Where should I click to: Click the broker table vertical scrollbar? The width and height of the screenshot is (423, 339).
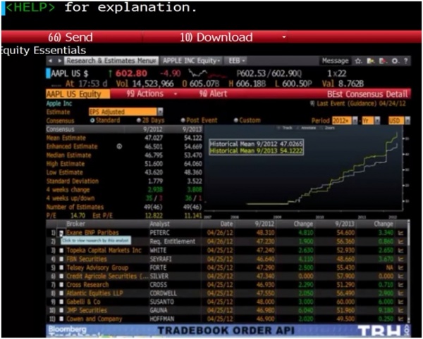point(408,271)
